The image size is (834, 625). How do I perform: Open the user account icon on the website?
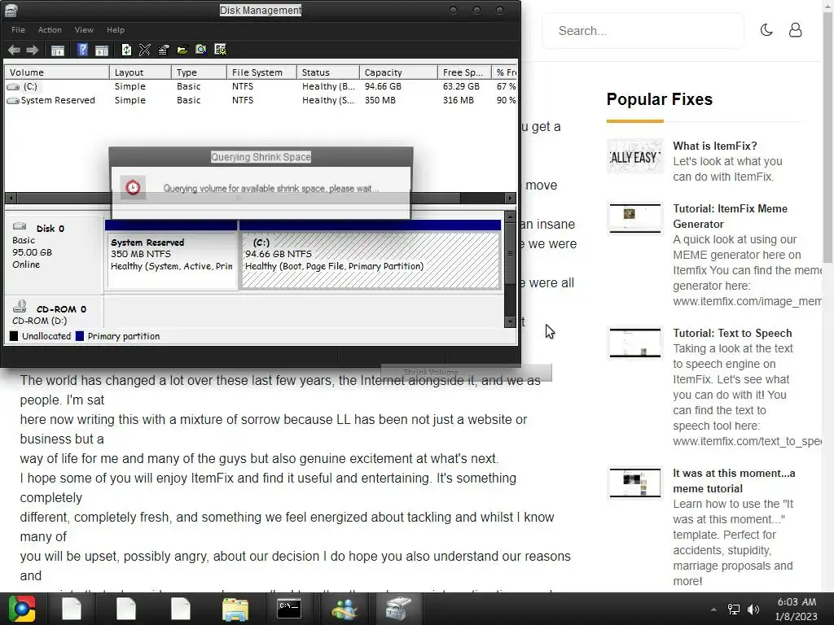795,30
